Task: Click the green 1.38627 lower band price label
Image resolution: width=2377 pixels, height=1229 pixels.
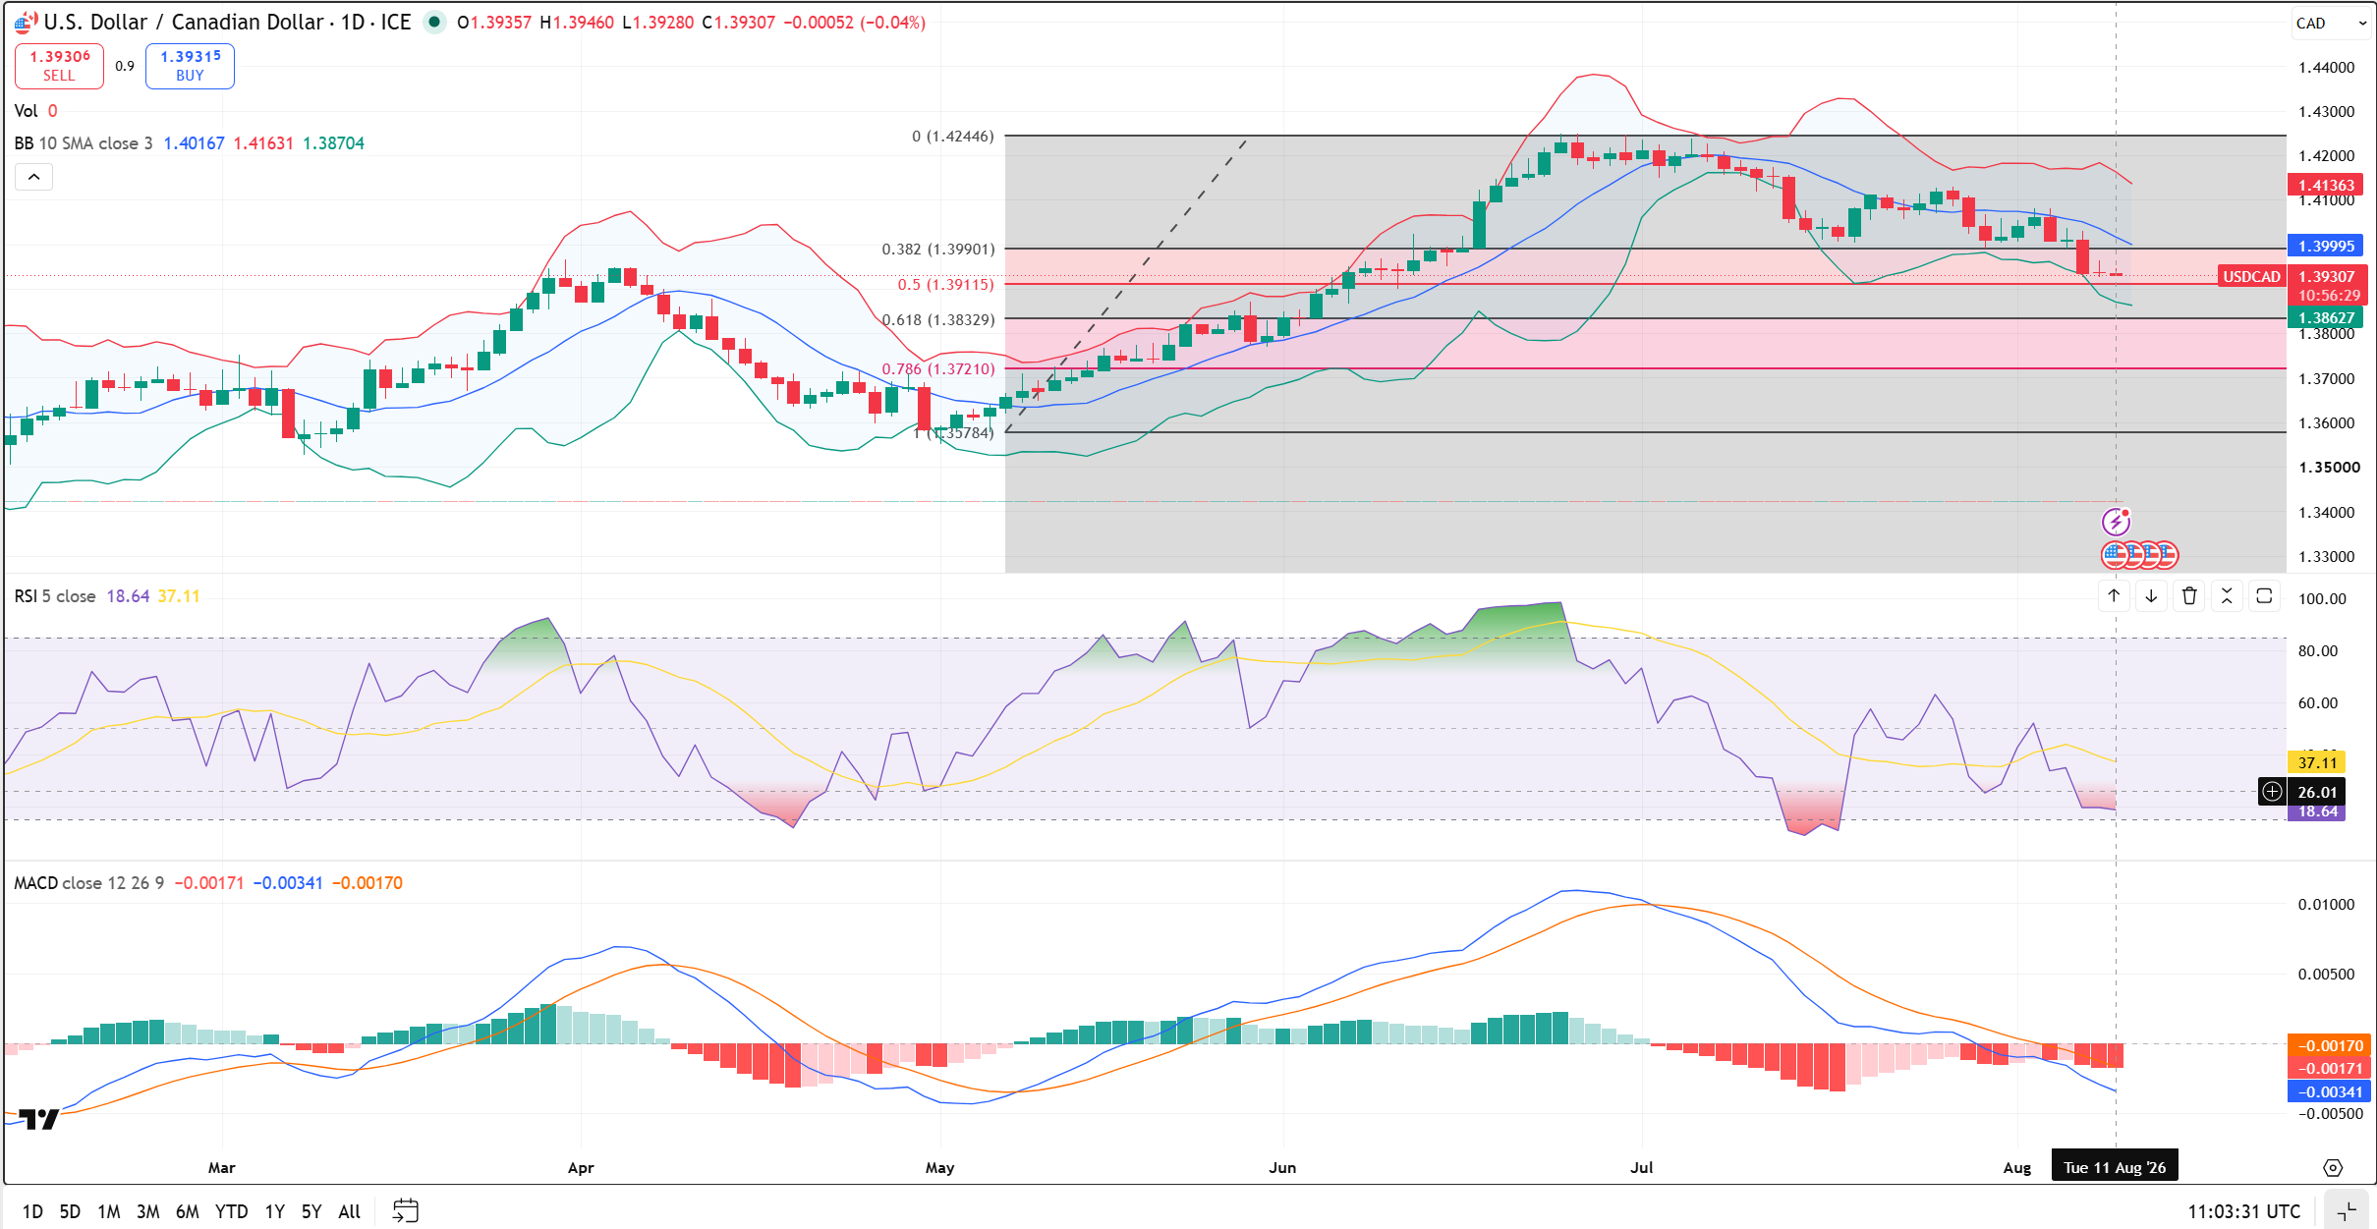Action: [2325, 317]
